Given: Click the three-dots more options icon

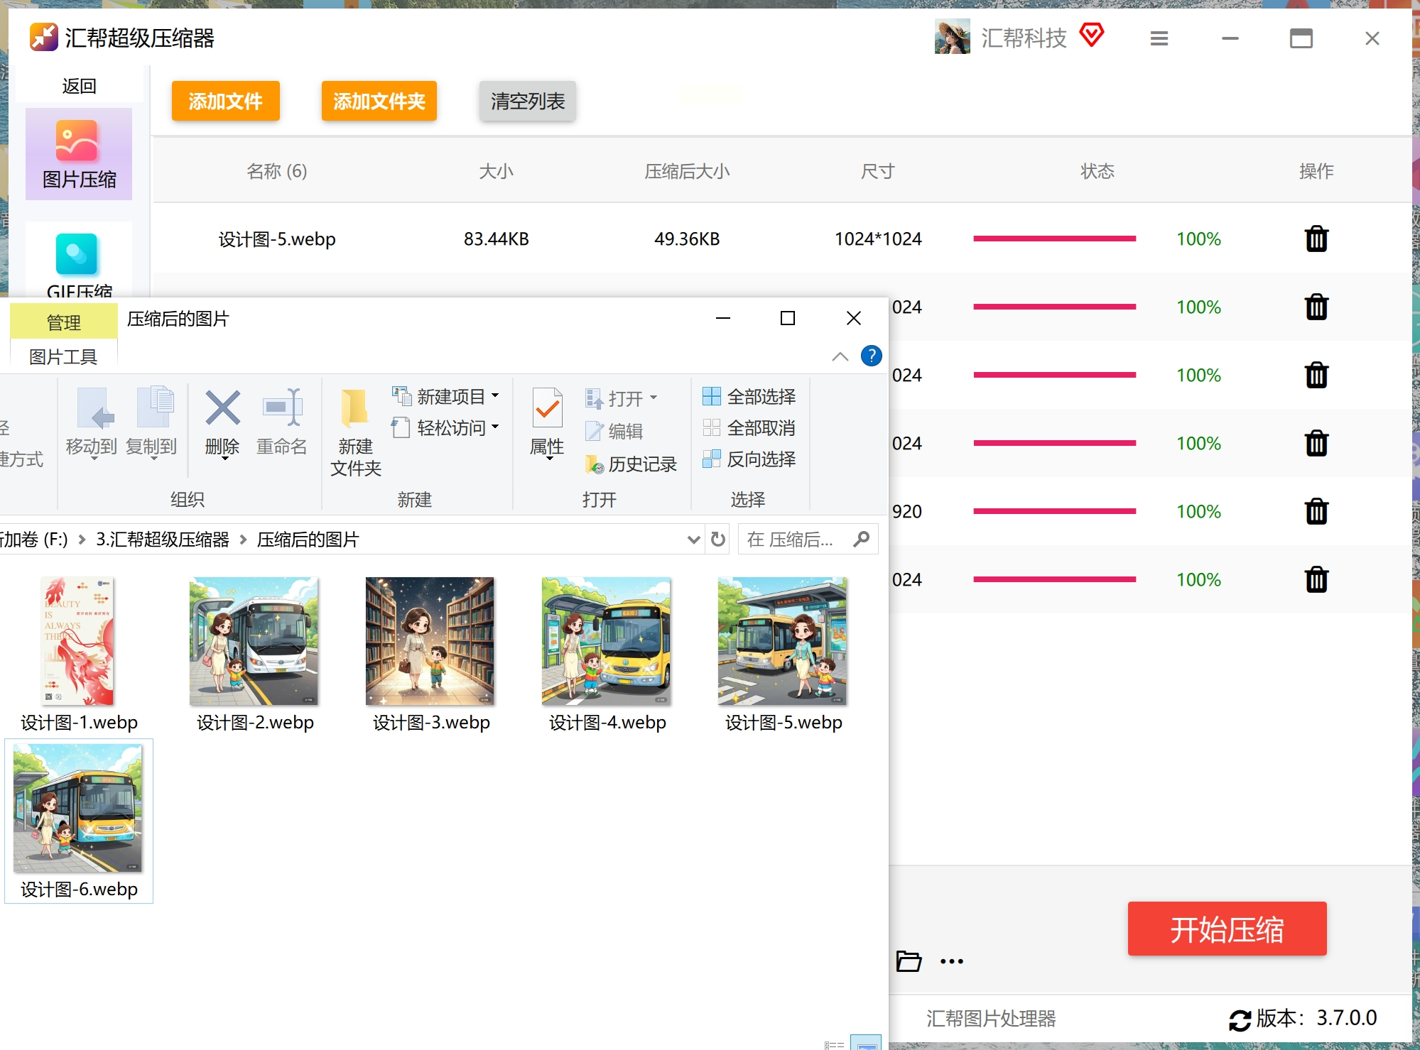Looking at the screenshot, I should click(x=951, y=961).
